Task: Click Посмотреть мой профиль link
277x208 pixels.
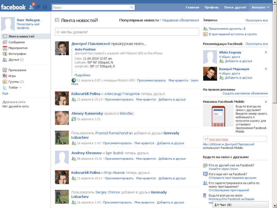Action: coord(28,26)
